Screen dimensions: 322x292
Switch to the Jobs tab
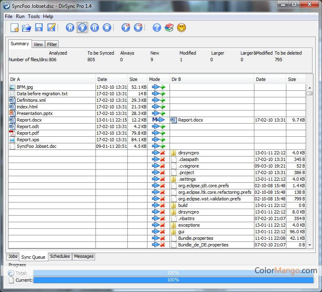pyautogui.click(x=13, y=256)
